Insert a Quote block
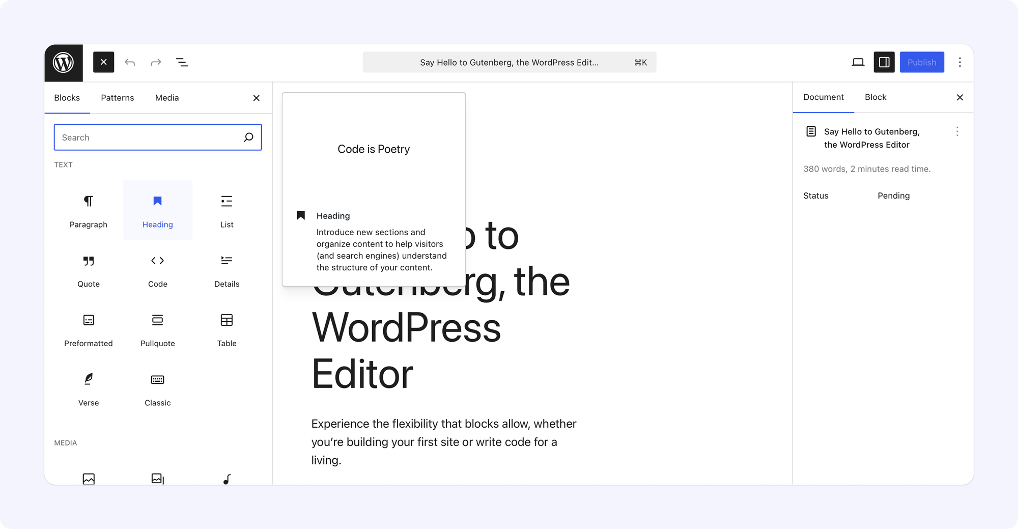The width and height of the screenshot is (1018, 529). coord(89,270)
